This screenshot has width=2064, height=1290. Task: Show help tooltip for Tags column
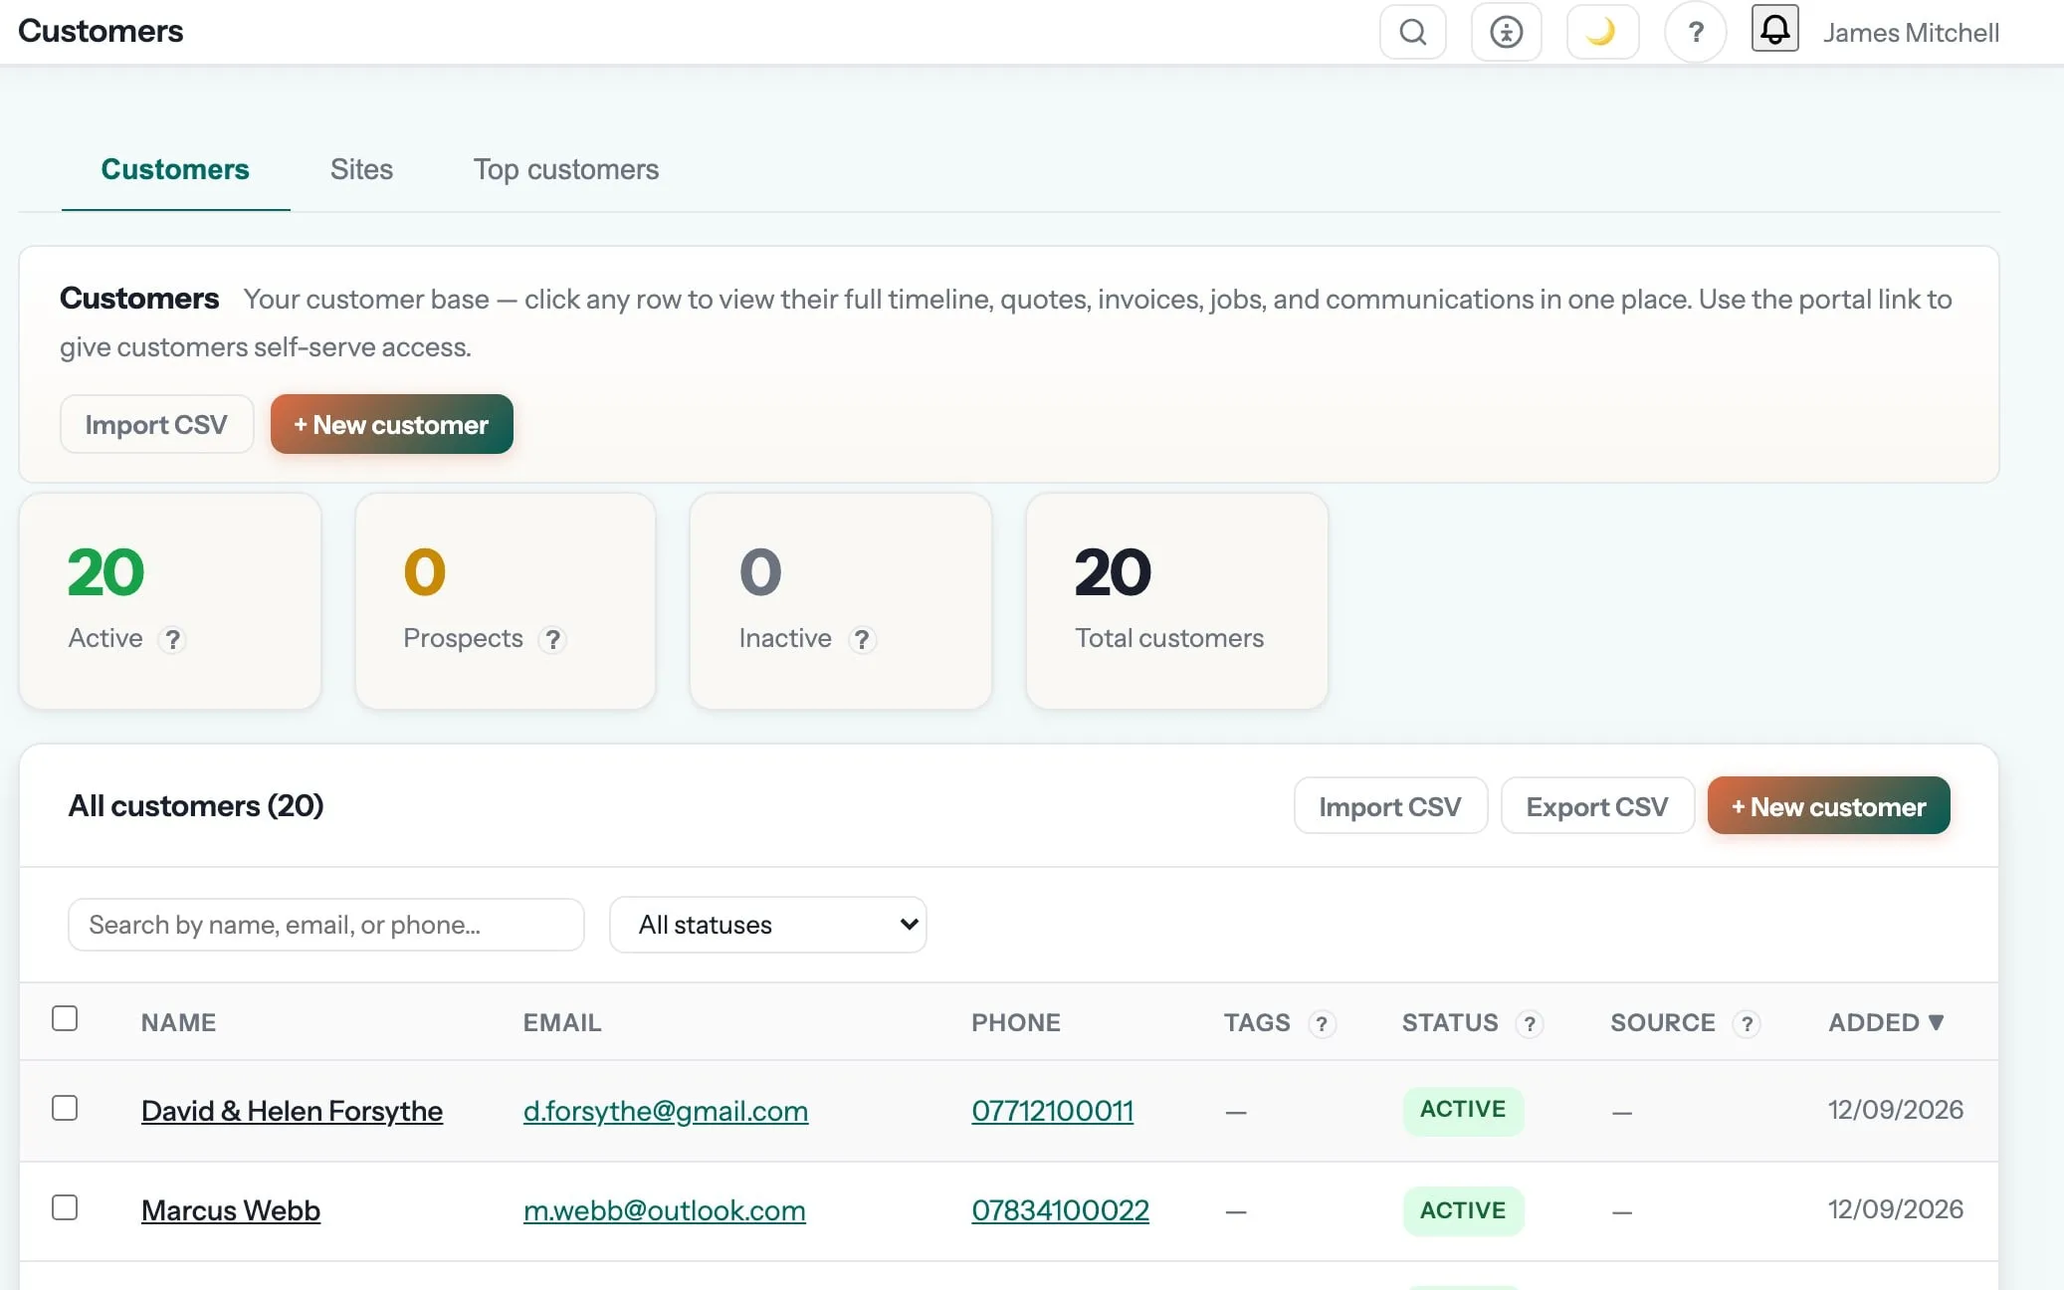click(1322, 1023)
